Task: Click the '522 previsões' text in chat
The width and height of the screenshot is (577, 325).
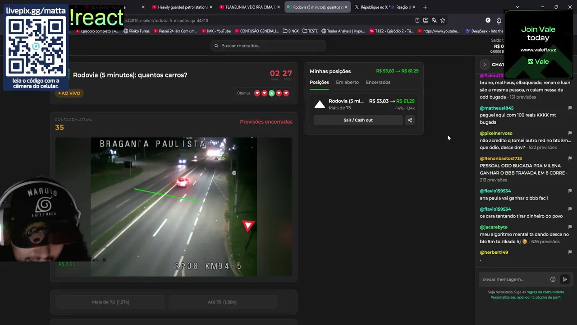Action: (542, 148)
